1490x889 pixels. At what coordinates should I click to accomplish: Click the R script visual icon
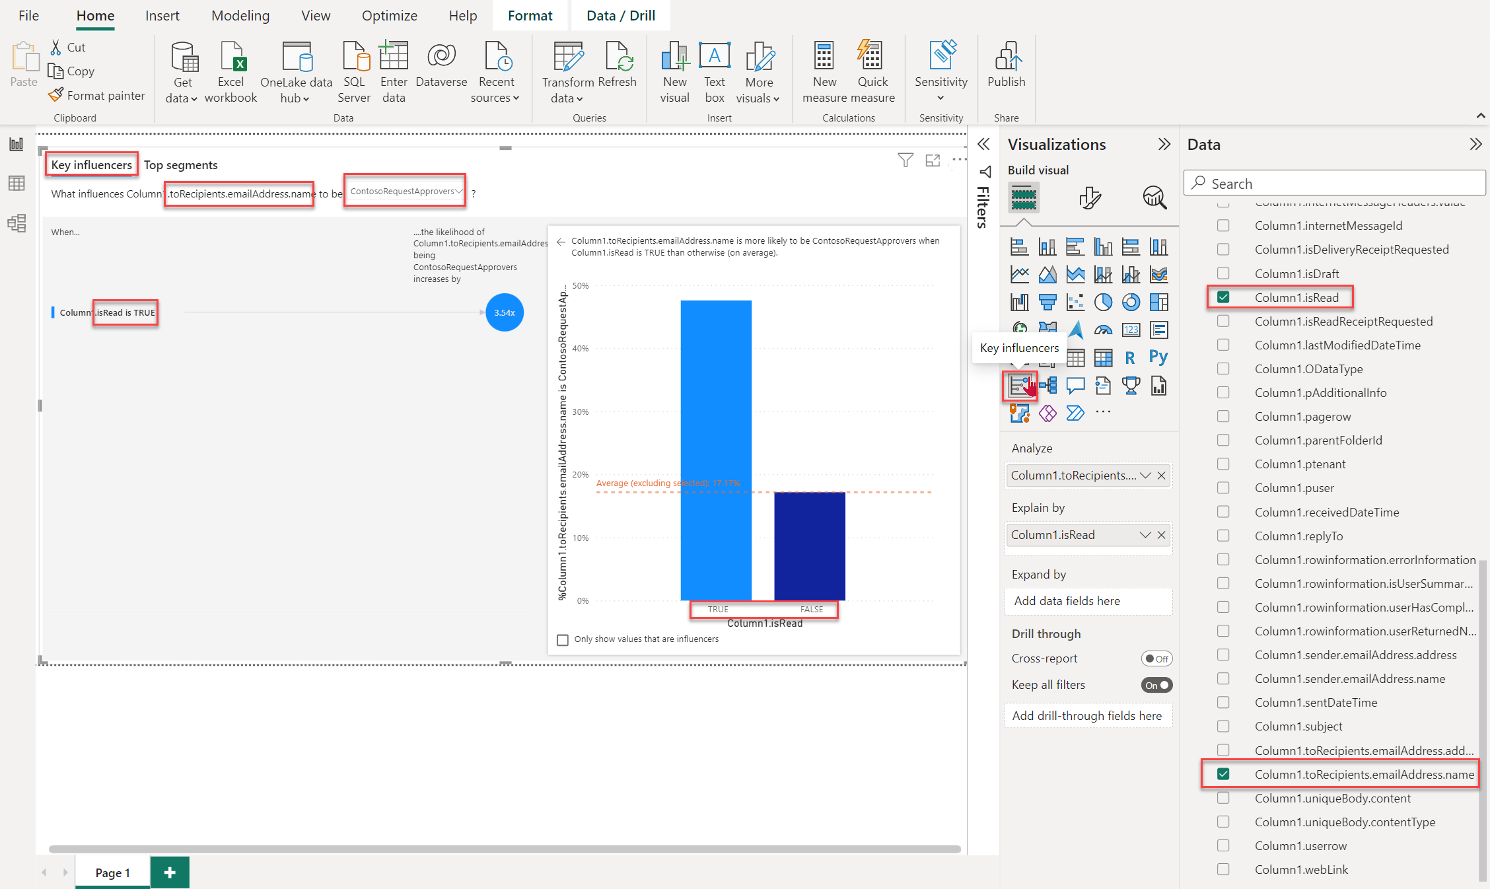coord(1131,357)
